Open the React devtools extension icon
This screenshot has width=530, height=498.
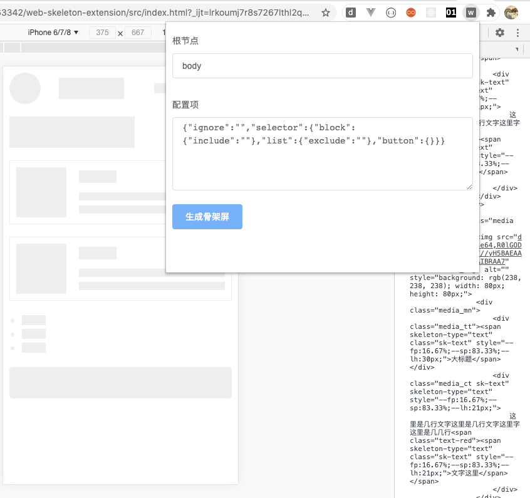click(x=430, y=13)
